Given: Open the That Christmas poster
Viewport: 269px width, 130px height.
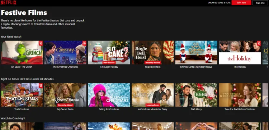Looking at the screenshot, I should [22, 95].
